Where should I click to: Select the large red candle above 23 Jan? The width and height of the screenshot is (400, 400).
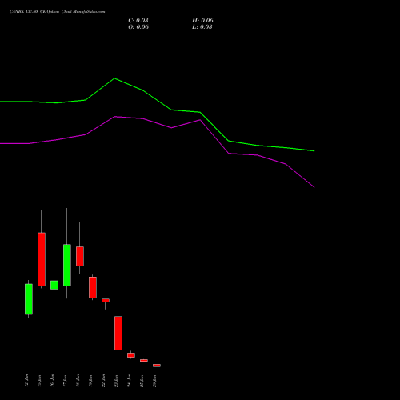point(118,333)
